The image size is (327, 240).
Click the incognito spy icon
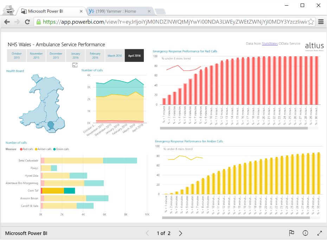click(x=9, y=11)
